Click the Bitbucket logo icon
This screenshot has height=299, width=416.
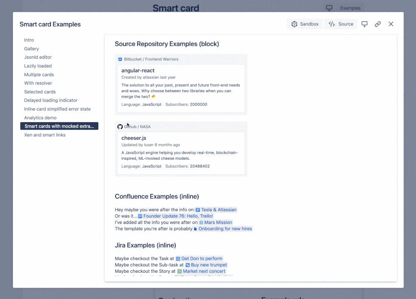click(120, 59)
